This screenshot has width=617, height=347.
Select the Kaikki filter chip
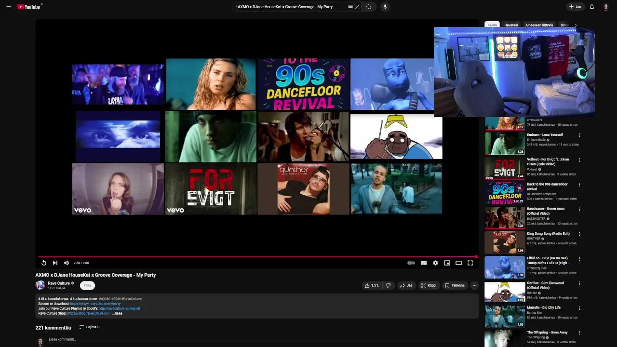[x=492, y=25]
